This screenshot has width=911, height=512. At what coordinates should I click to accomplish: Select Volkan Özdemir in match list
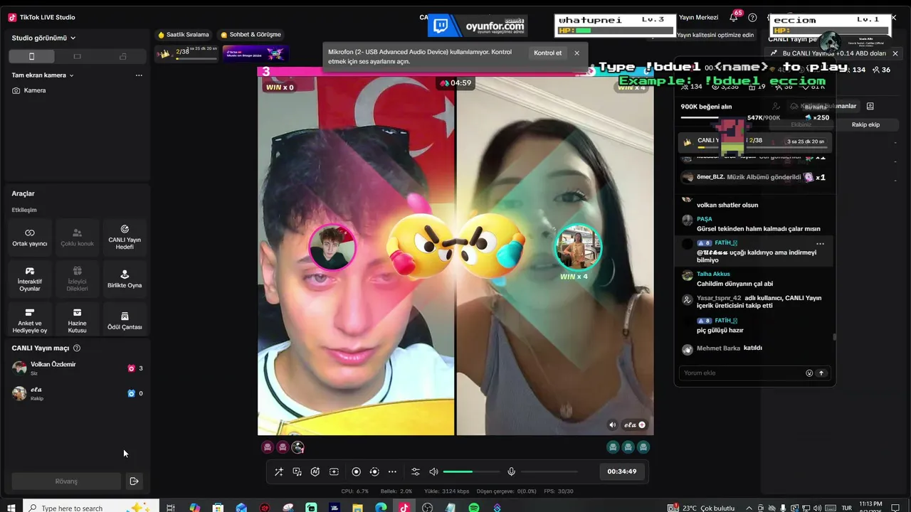coord(77,368)
